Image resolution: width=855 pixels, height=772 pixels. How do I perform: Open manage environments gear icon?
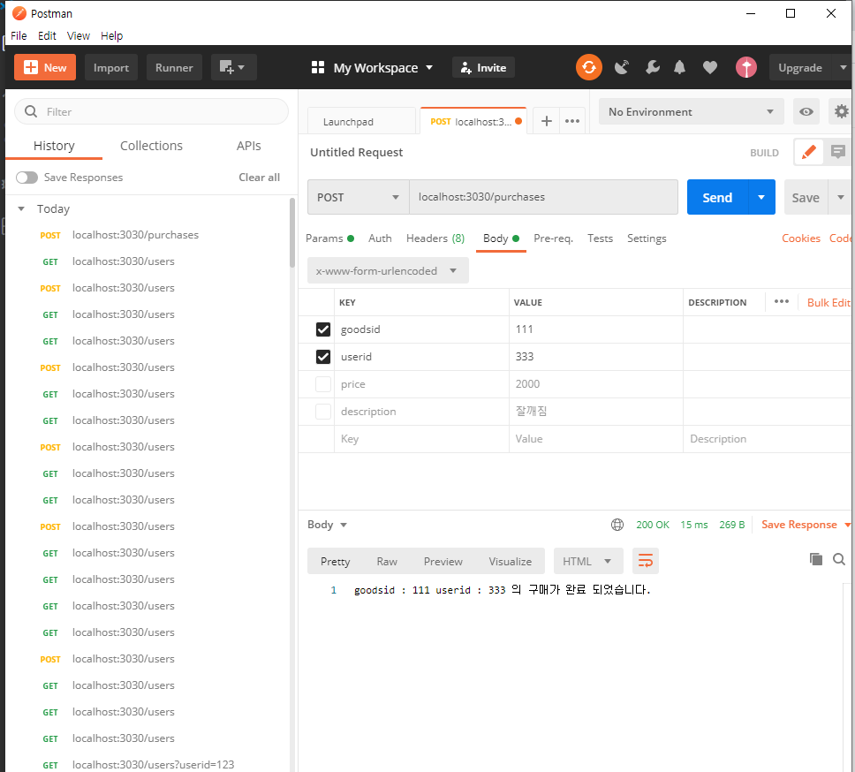click(x=842, y=112)
